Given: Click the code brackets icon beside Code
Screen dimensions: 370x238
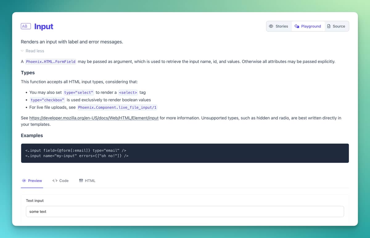Looking at the screenshot, I should (55, 181).
